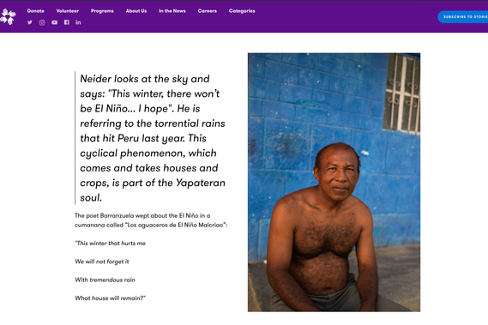Open the YouTube social icon
The height and width of the screenshot is (325, 488).
55,22
